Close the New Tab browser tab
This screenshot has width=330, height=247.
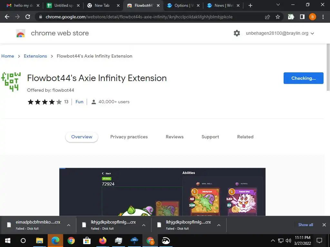(x=118, y=6)
